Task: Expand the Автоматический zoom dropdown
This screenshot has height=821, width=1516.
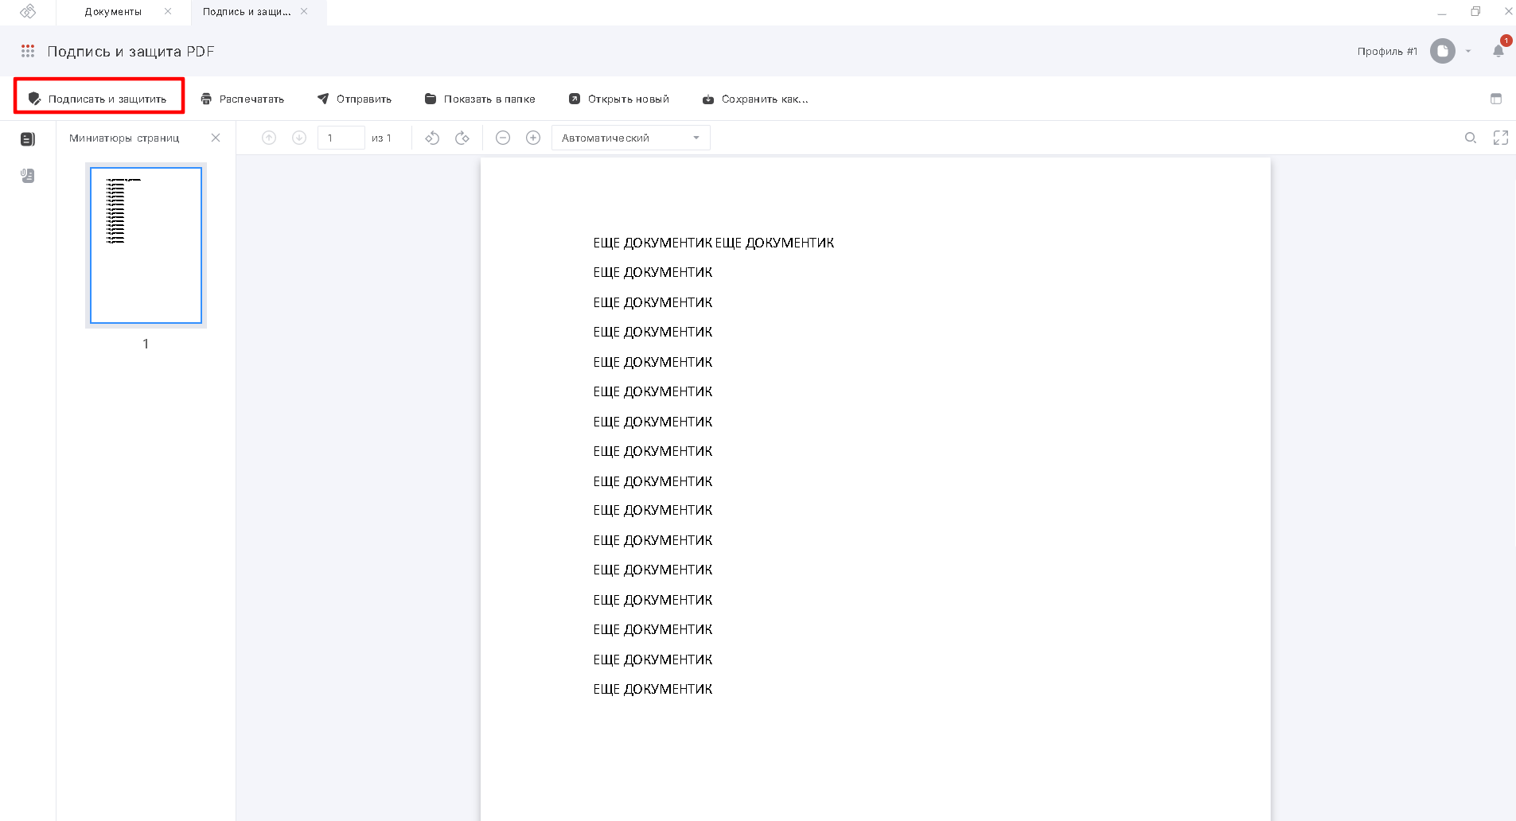Action: click(x=630, y=138)
